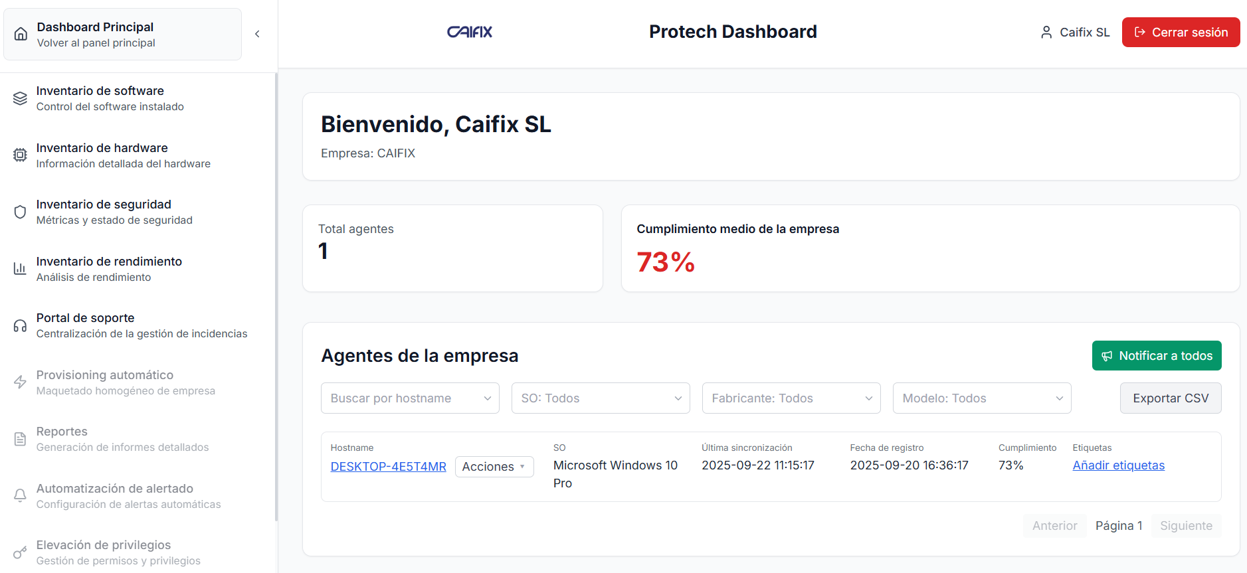1247x573 pixels.
Task: Expand the Modelo: Todos filter
Action: pos(981,398)
